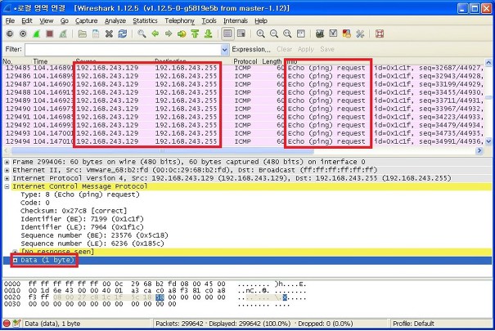Click Profile: Default in status bar
The width and height of the screenshot is (495, 331).
click(413, 324)
